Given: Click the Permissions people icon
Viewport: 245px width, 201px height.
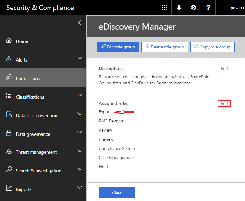Looking at the screenshot, I should pyautogui.click(x=9, y=77).
